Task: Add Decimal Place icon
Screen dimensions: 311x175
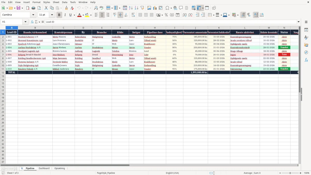Action: coord(185,15)
